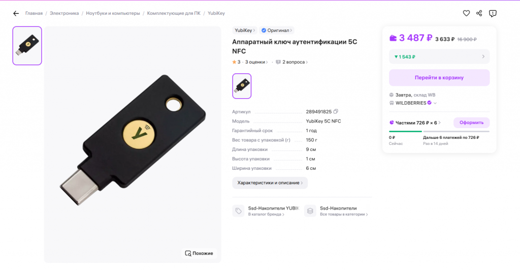520x270 pixels.
Task: Click the back arrow icon
Action: pyautogui.click(x=16, y=14)
